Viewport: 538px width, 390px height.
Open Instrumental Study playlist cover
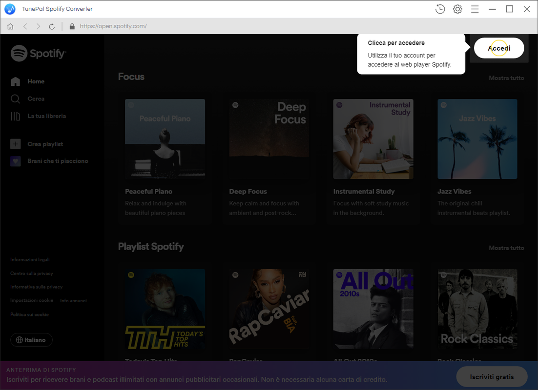click(373, 139)
